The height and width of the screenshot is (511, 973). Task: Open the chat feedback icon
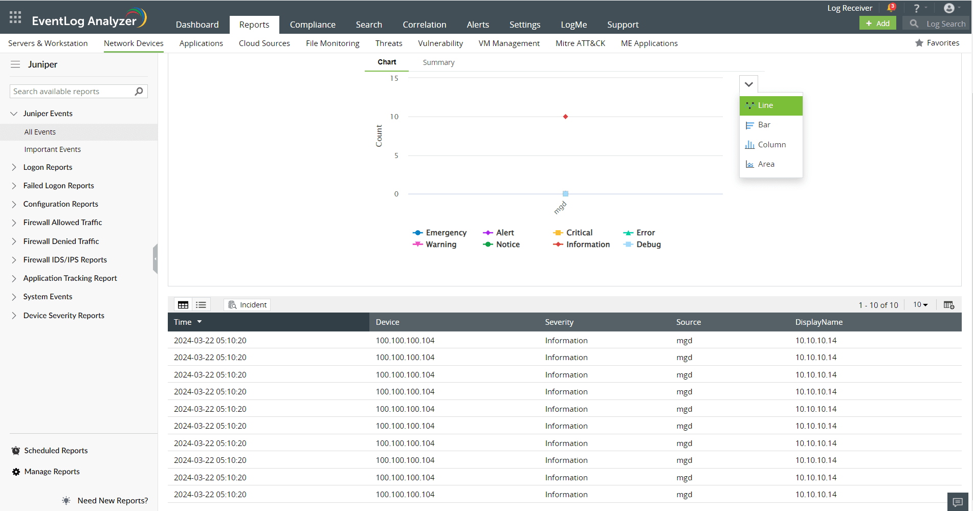point(958,502)
